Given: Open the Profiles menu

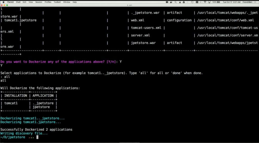Looking at the screenshot, I should 48,2.
